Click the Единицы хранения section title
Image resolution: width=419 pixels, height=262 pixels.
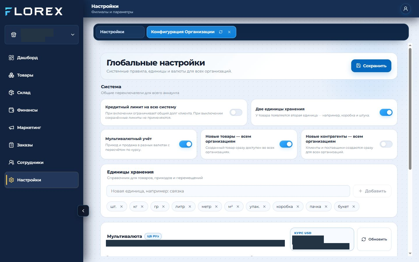tap(130, 172)
